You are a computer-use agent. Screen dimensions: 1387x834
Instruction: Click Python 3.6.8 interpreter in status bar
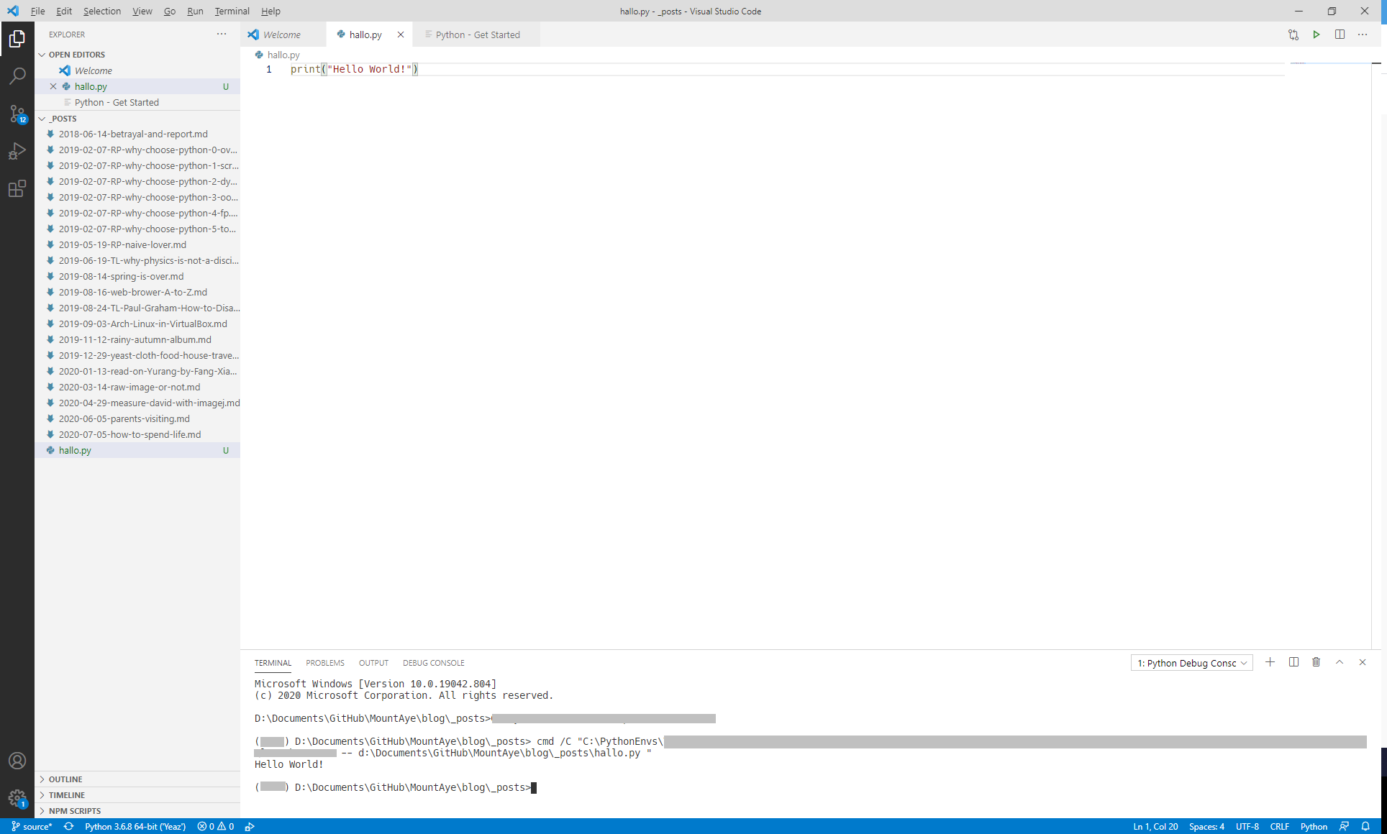135,827
